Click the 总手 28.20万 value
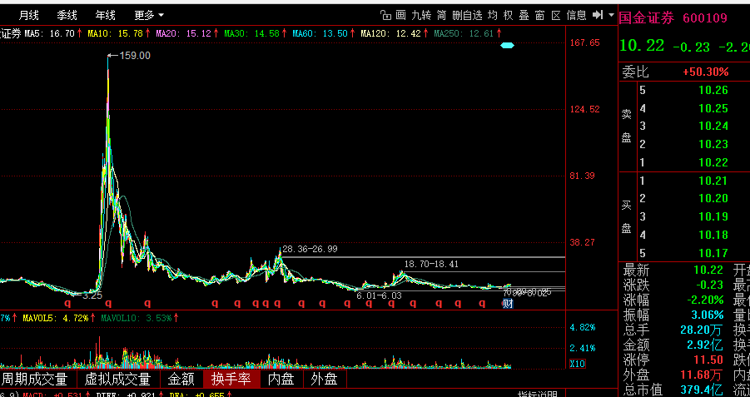This screenshot has width=750, height=397. 702,330
